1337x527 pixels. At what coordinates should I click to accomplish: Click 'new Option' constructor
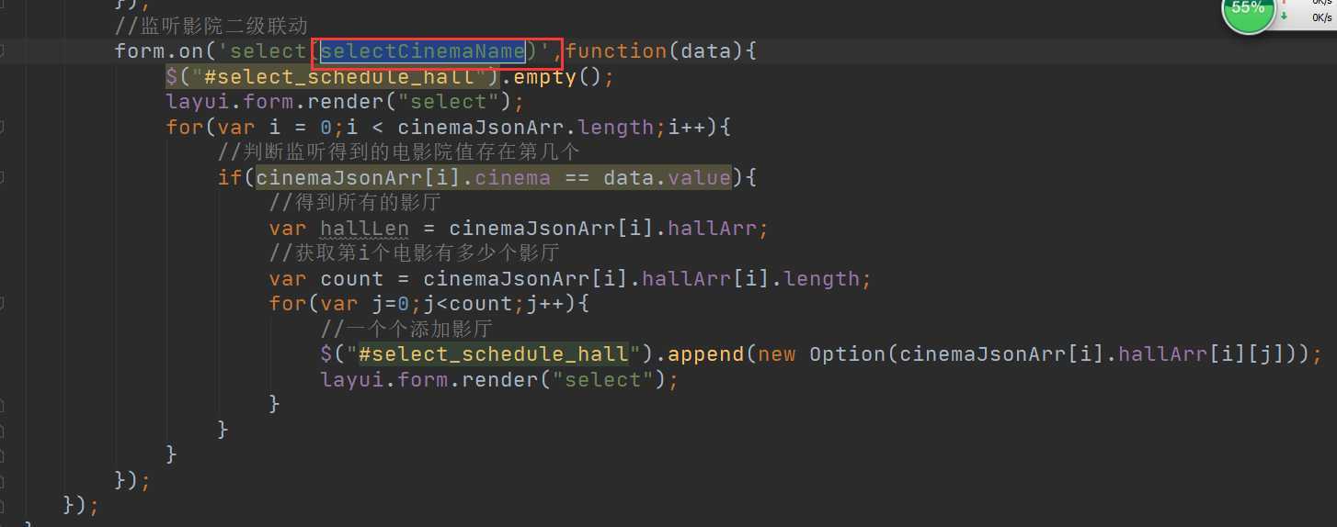point(823,353)
